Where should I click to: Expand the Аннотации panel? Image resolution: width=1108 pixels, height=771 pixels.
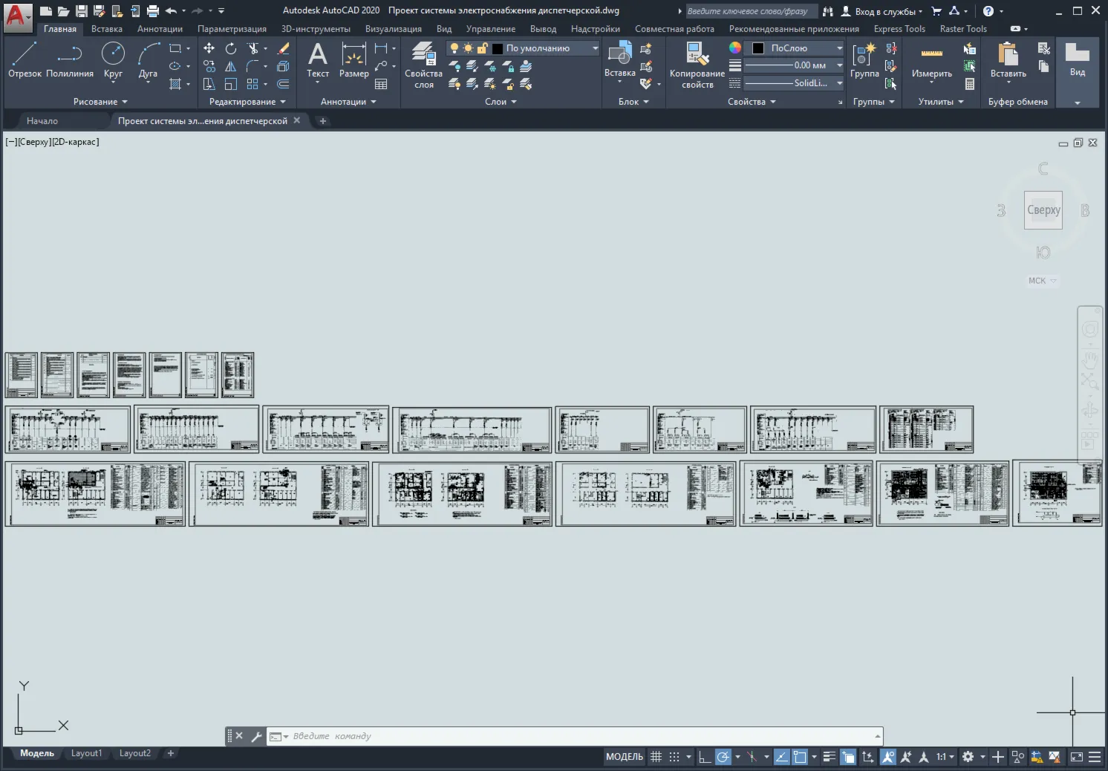coord(348,102)
